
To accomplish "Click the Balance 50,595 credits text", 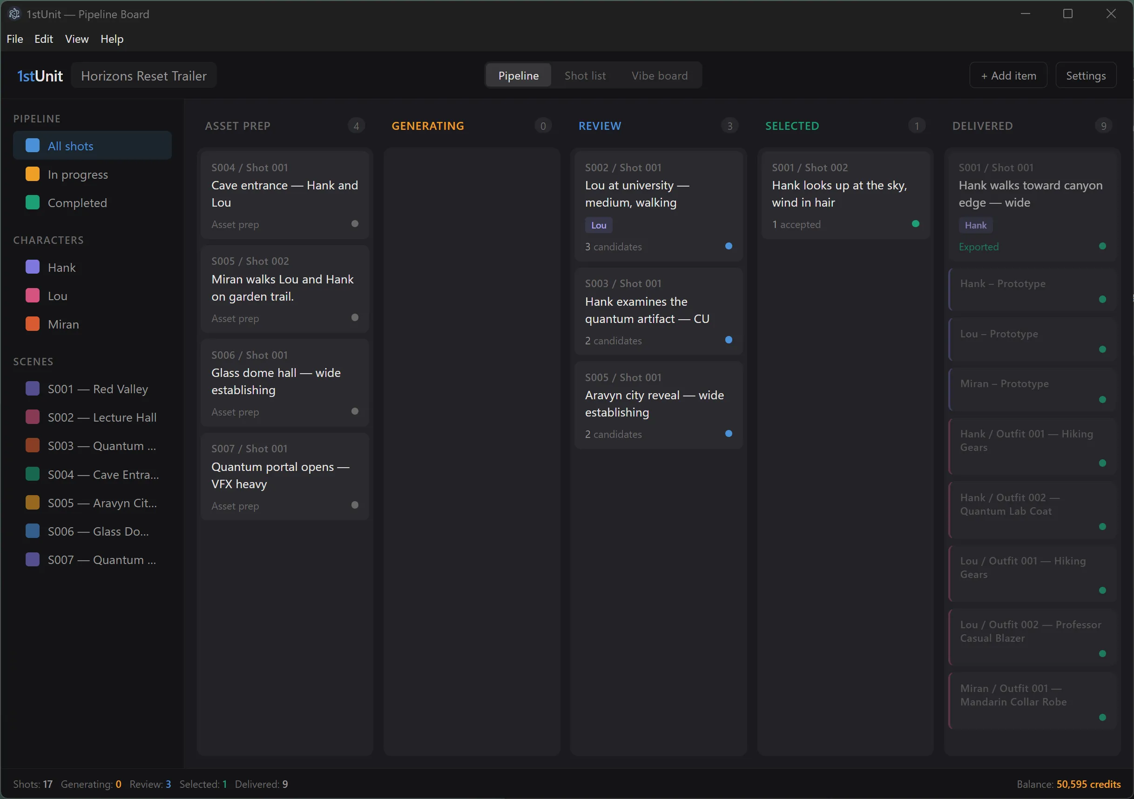I will (1068, 784).
